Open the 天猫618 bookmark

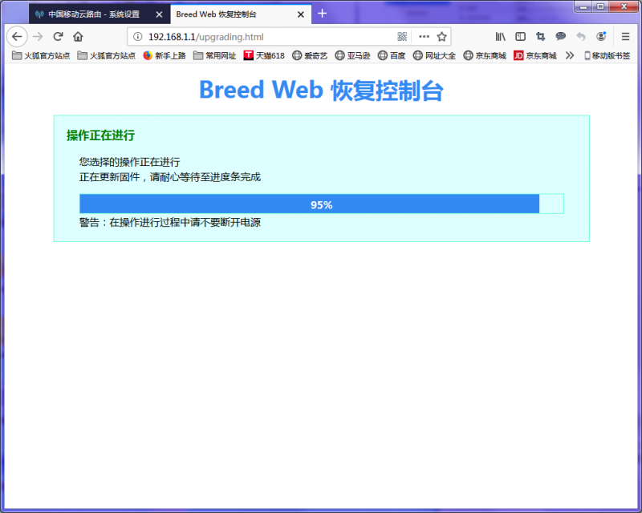(x=264, y=55)
